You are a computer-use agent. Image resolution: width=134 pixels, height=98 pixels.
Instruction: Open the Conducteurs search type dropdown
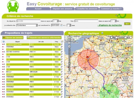point(27,25)
